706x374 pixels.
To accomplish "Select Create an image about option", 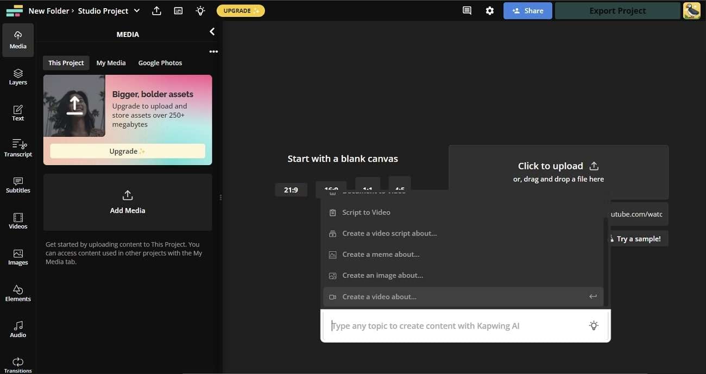I will pos(463,275).
